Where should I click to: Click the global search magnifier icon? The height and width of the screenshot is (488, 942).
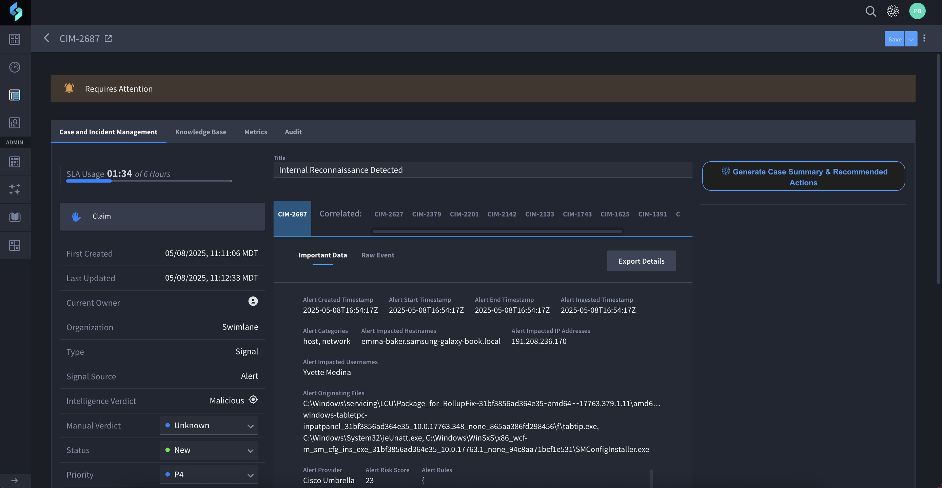click(x=871, y=11)
